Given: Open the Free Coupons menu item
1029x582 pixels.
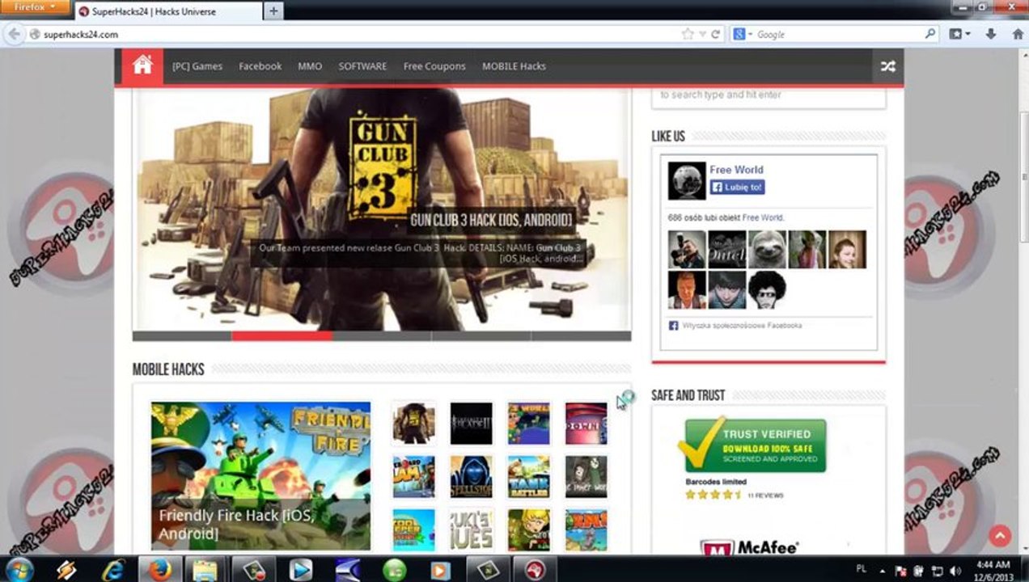Looking at the screenshot, I should click(434, 66).
